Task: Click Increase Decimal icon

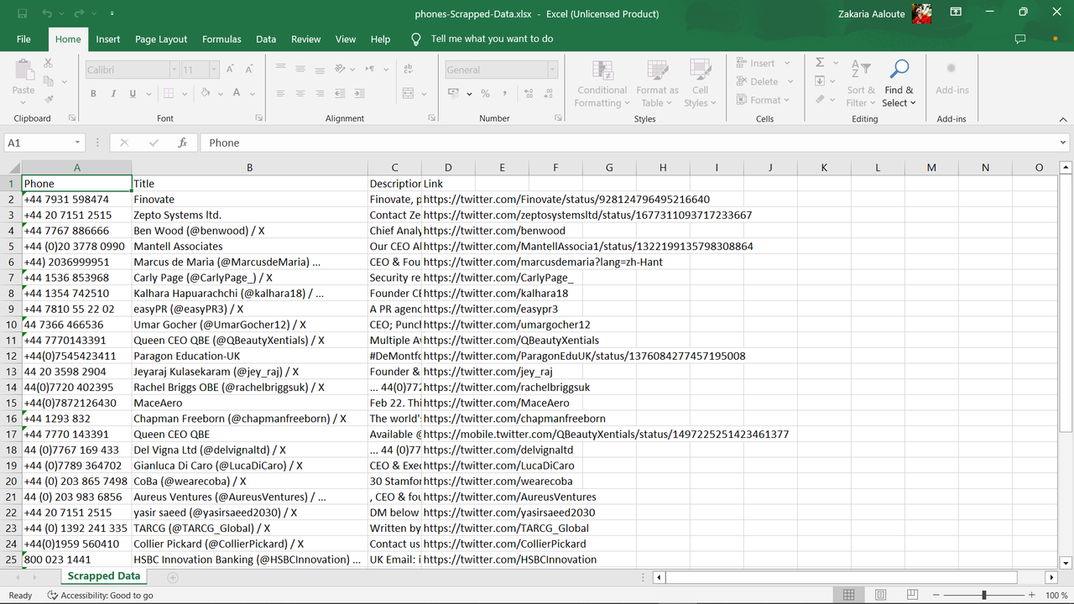Action: pos(529,93)
